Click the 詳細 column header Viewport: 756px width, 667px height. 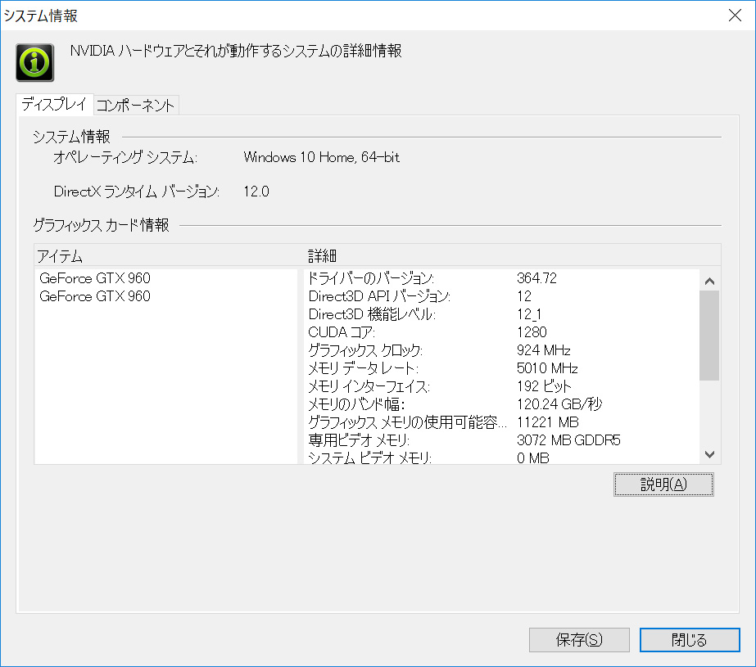(x=501, y=256)
